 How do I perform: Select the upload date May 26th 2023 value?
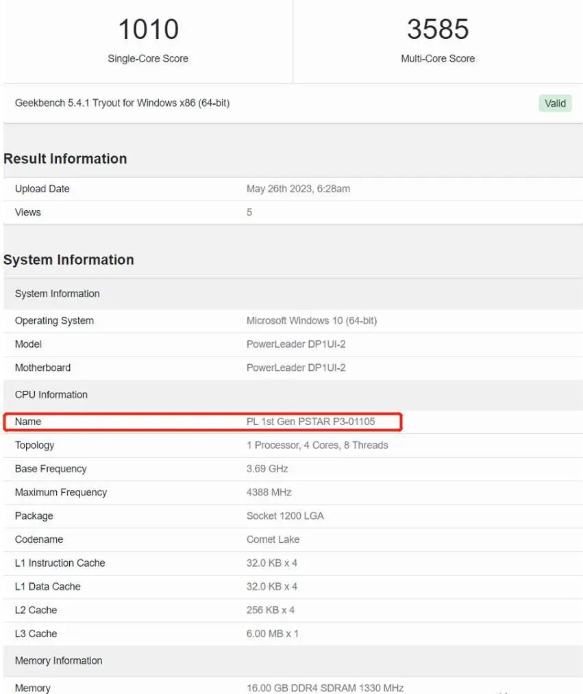tap(298, 188)
